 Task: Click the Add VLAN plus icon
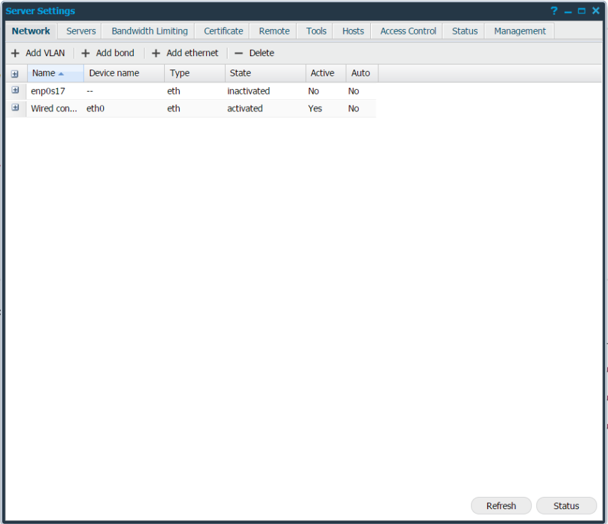pos(15,53)
